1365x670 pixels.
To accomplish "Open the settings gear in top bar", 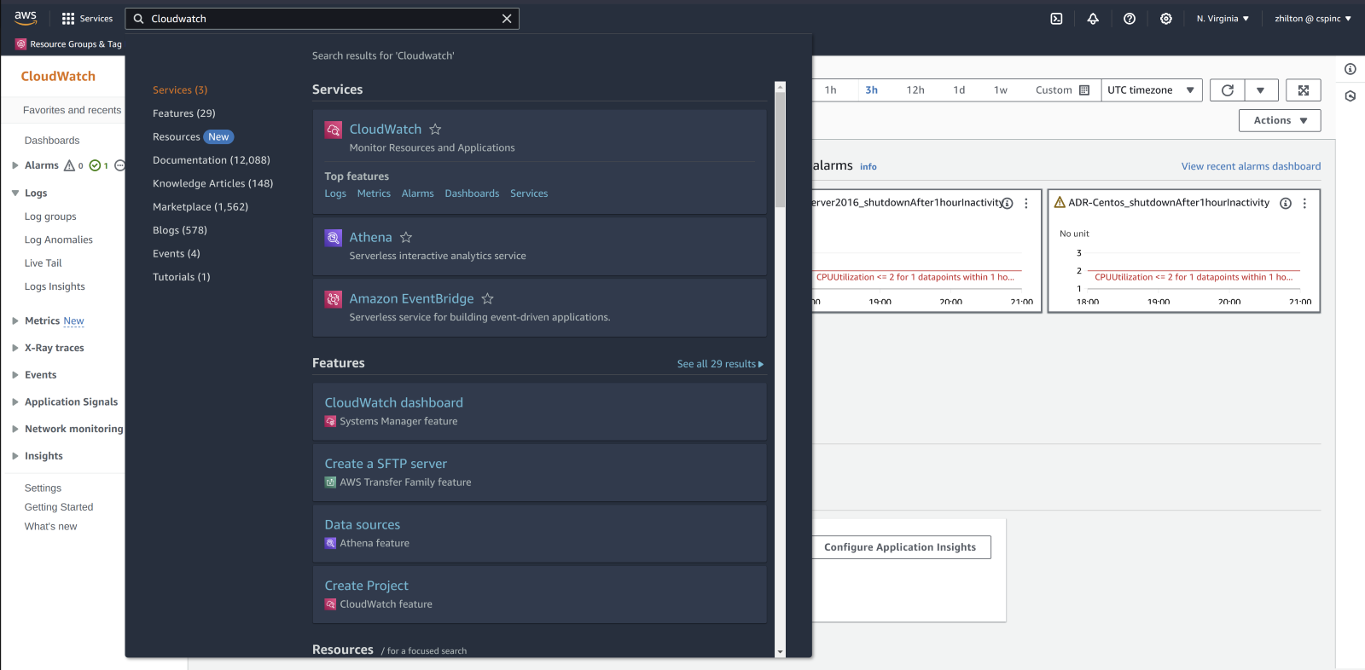I will 1166,19.
